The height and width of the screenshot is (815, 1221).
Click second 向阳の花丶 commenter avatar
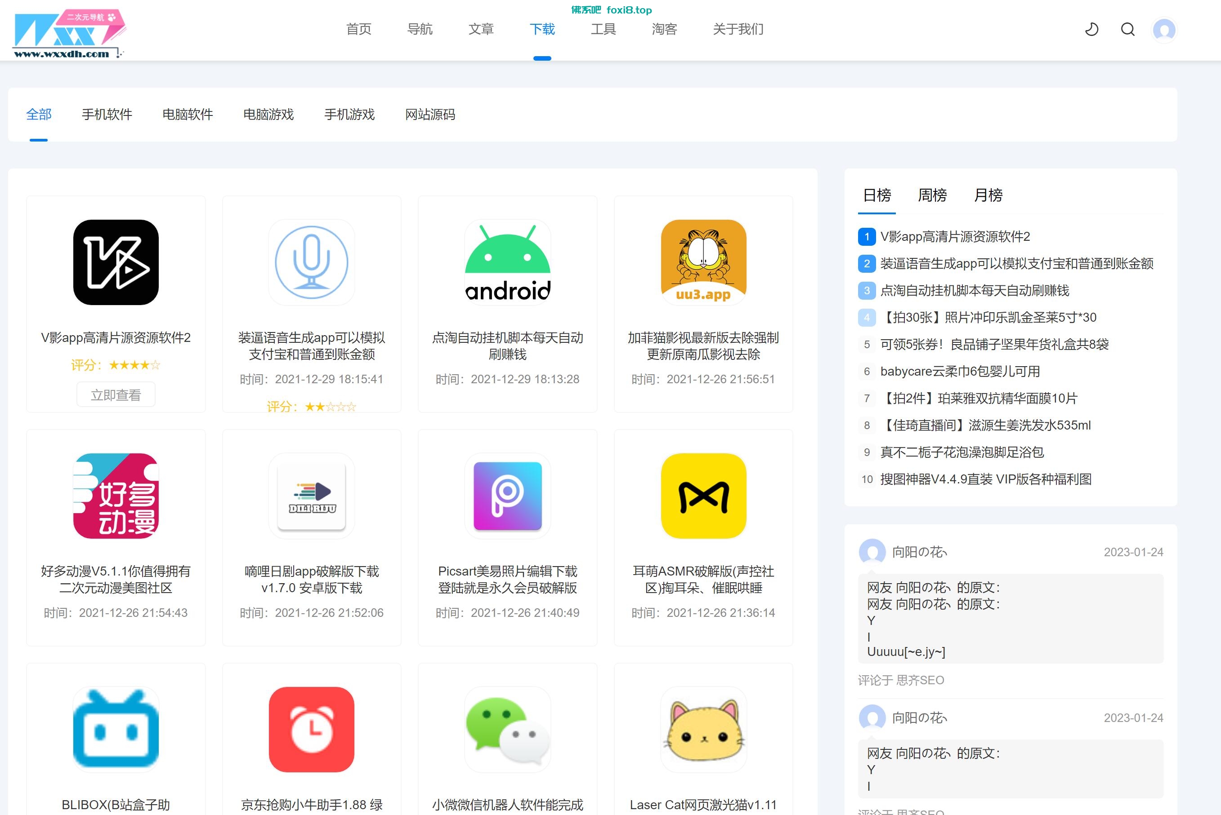(872, 718)
